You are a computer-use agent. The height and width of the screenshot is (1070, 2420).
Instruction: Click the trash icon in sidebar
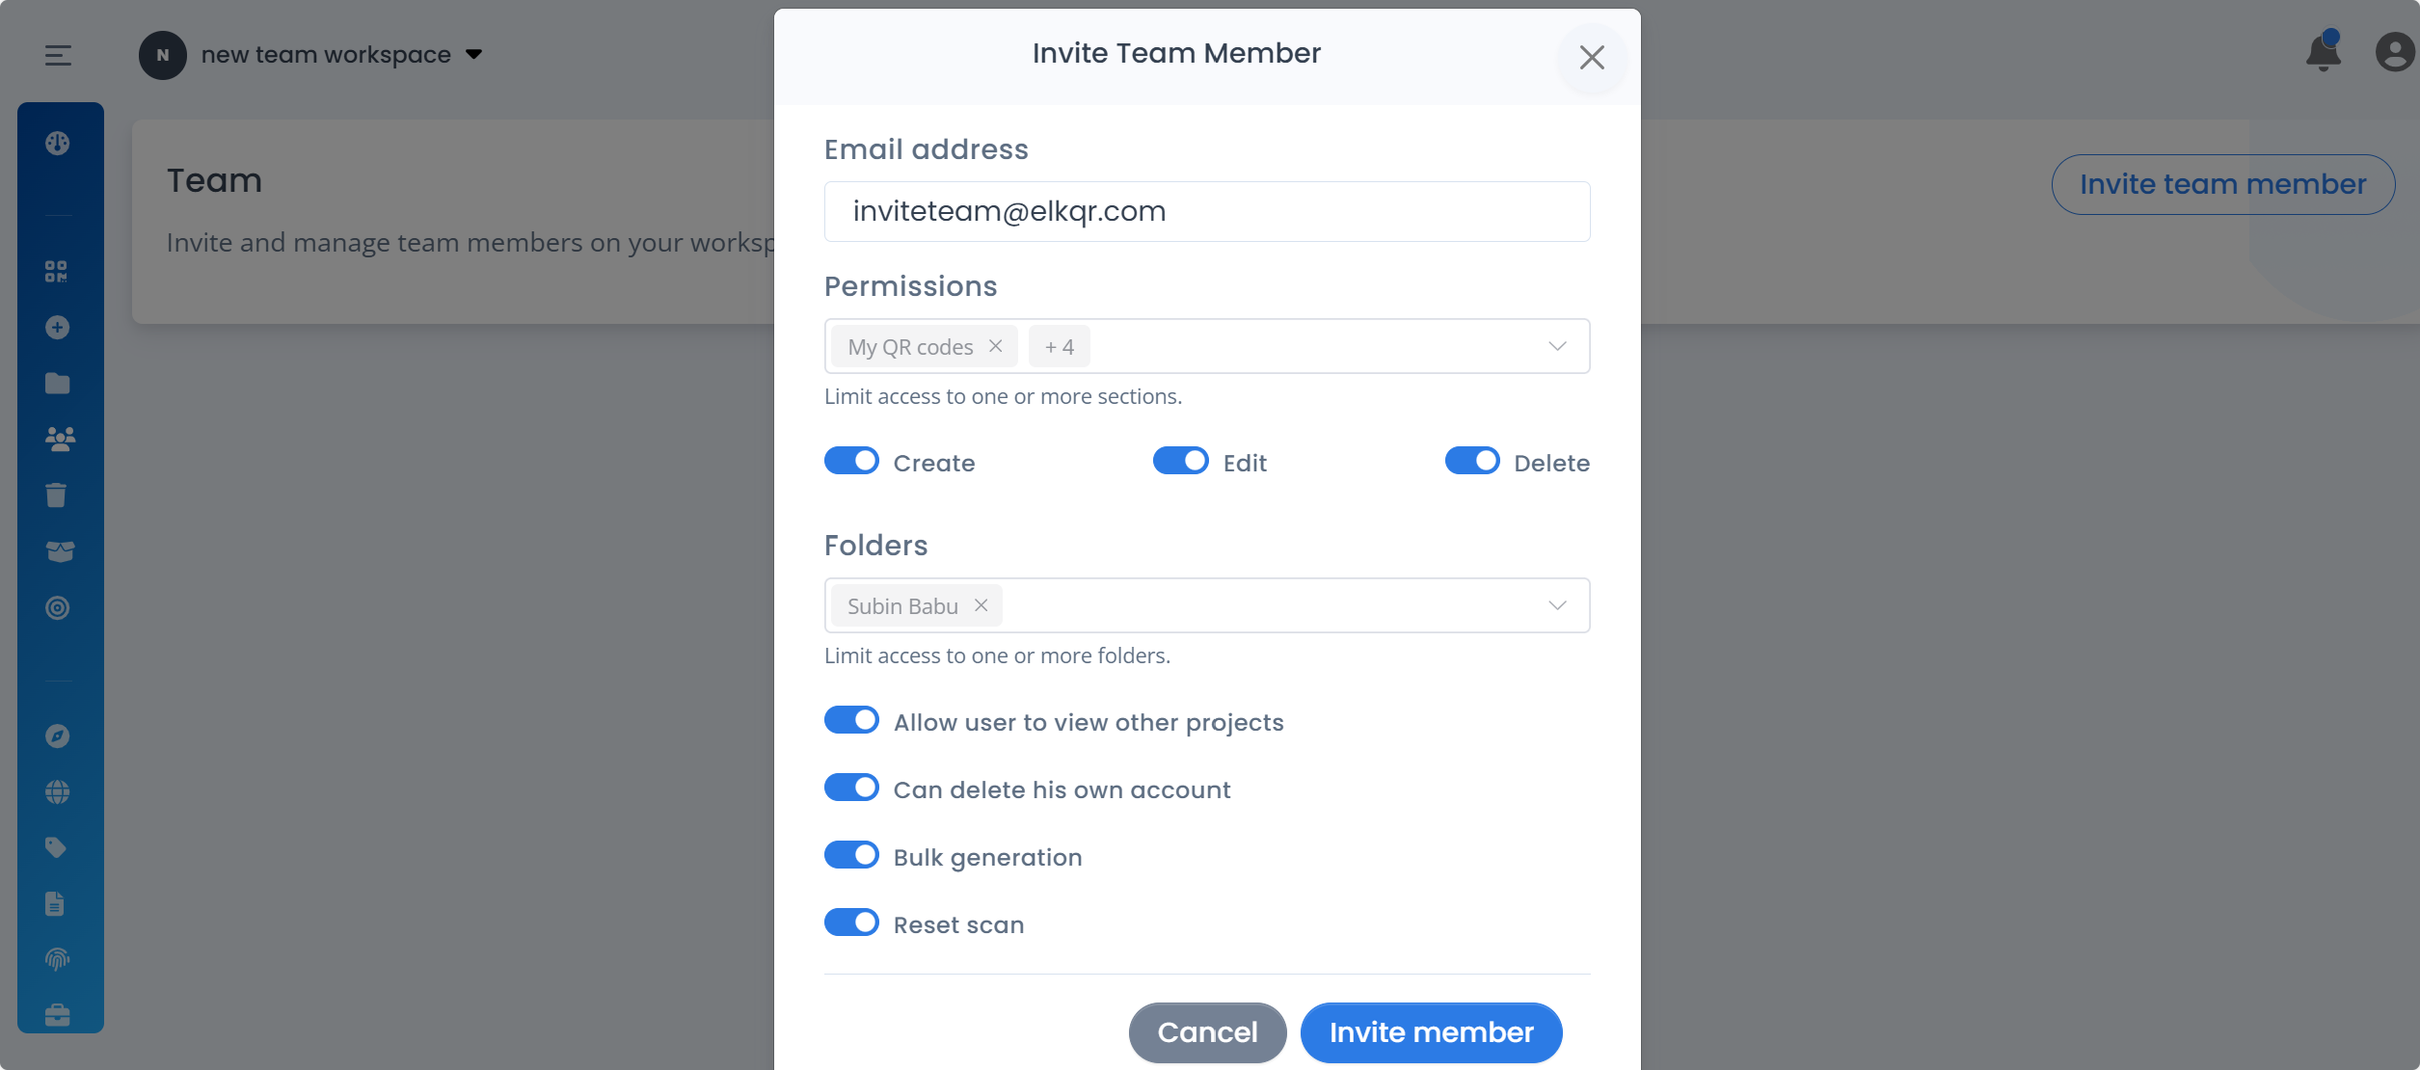tap(57, 495)
